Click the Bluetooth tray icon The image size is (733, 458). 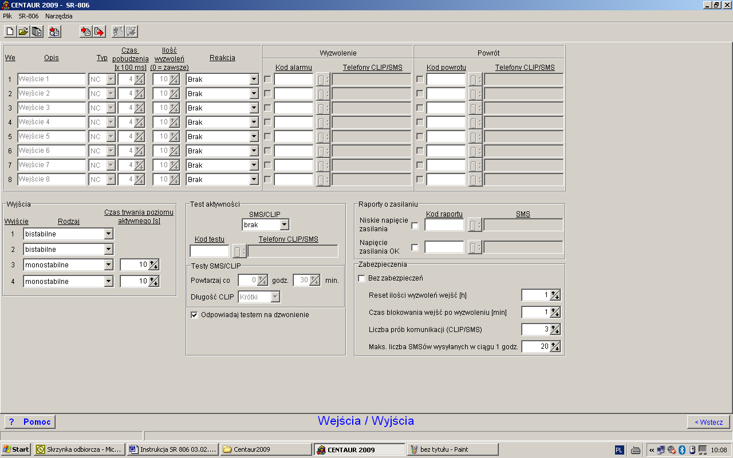coord(682,450)
